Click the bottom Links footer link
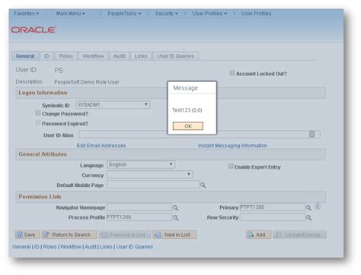Viewport: 361px width, 275px height. (106, 247)
